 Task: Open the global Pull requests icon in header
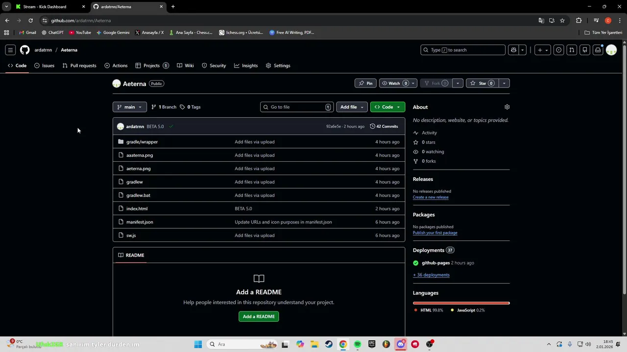pos(572,50)
